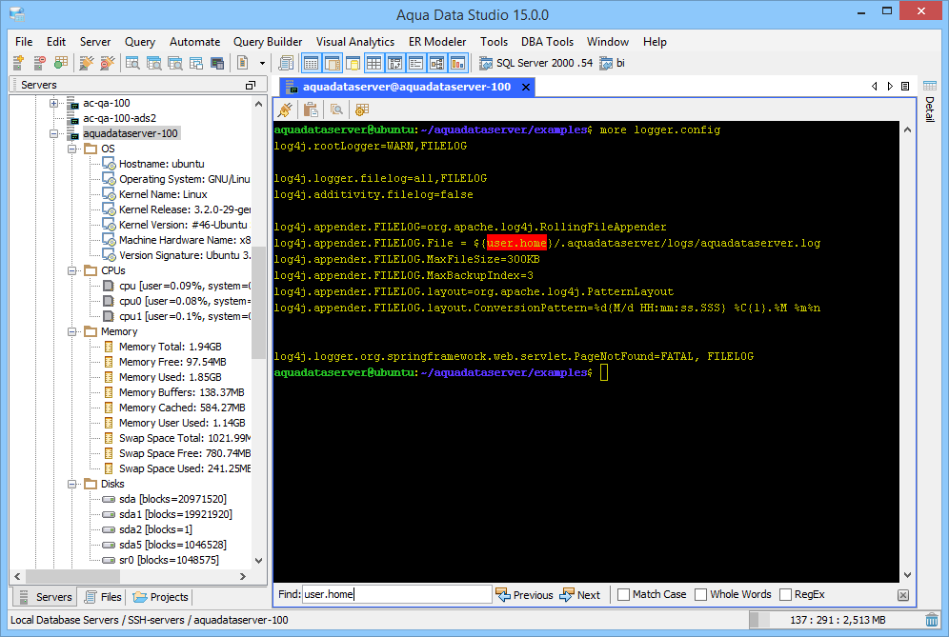The width and height of the screenshot is (949, 637).
Task: Open the Visual Analytics menu
Action: 354,42
